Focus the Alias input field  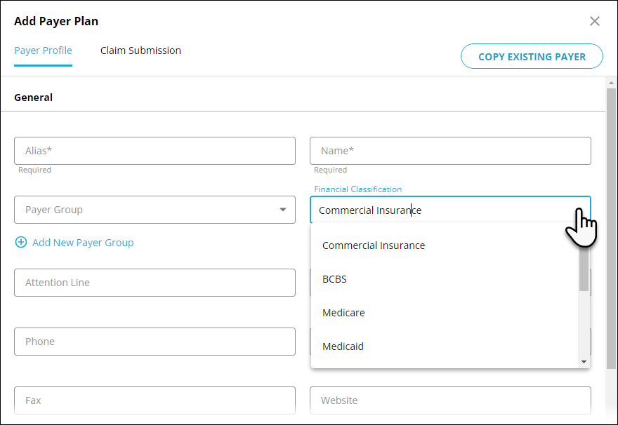(x=155, y=151)
